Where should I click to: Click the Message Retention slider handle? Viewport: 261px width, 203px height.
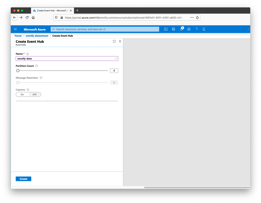pos(18,82)
